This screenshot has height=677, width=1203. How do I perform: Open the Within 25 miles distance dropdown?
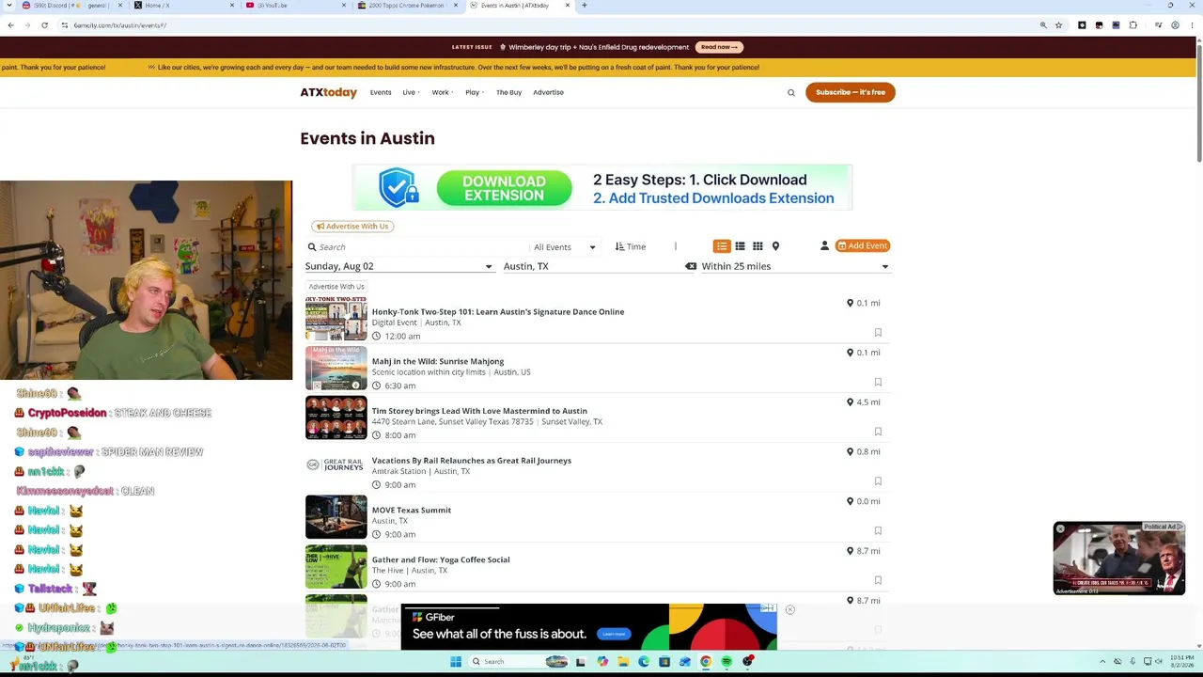pyautogui.click(x=795, y=266)
